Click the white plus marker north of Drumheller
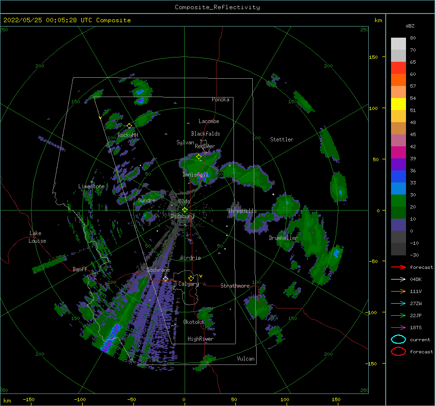This screenshot has height=406, width=435. pyautogui.click(x=273, y=194)
